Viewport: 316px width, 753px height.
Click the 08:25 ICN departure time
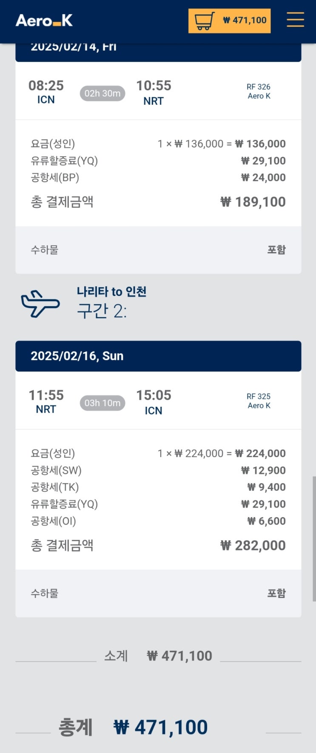tap(46, 86)
